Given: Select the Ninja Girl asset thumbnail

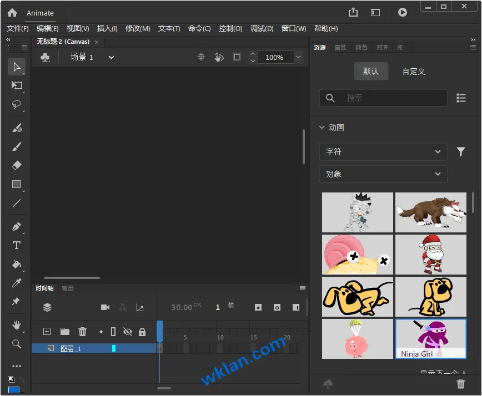Looking at the screenshot, I should (x=430, y=338).
